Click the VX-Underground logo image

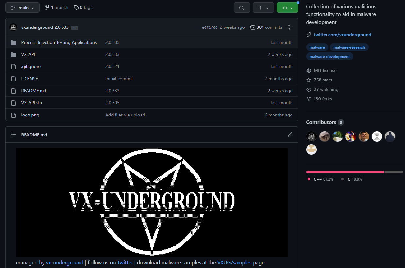(152, 202)
